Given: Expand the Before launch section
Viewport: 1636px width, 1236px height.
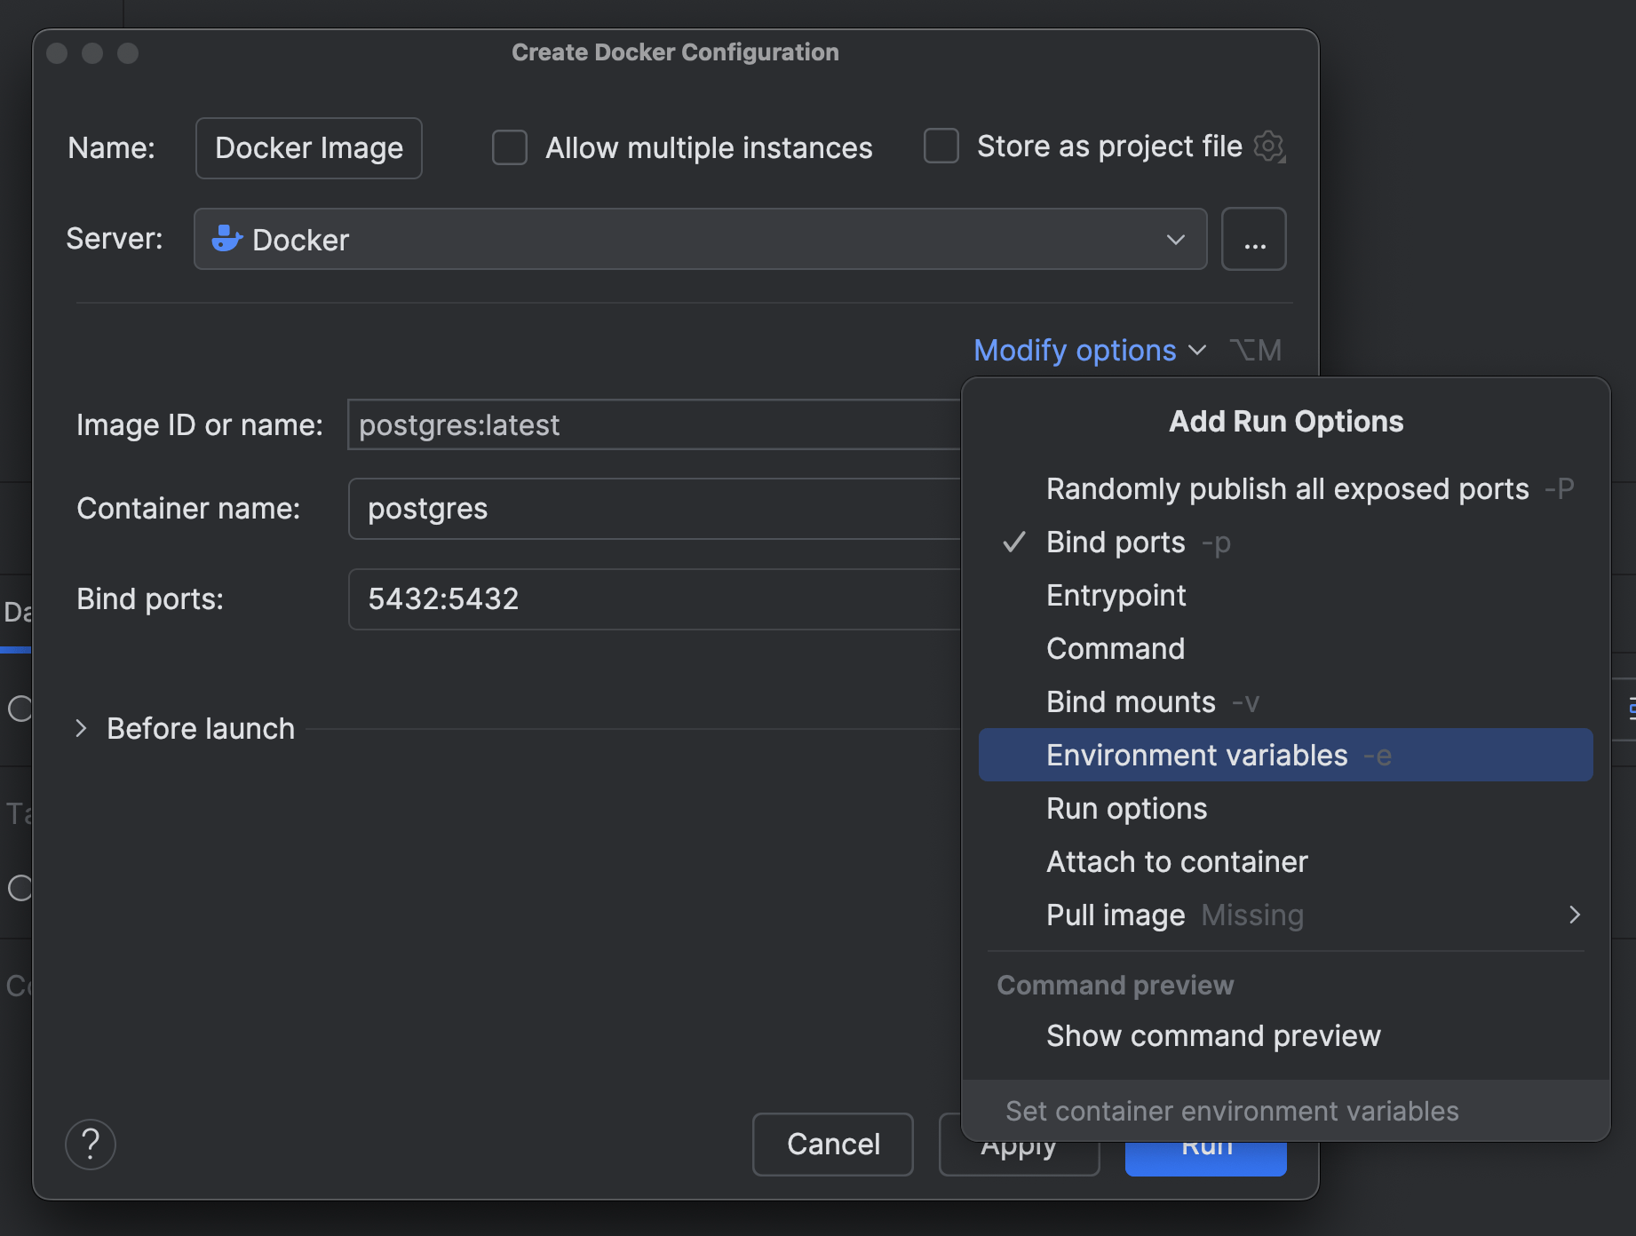Looking at the screenshot, I should click(82, 729).
